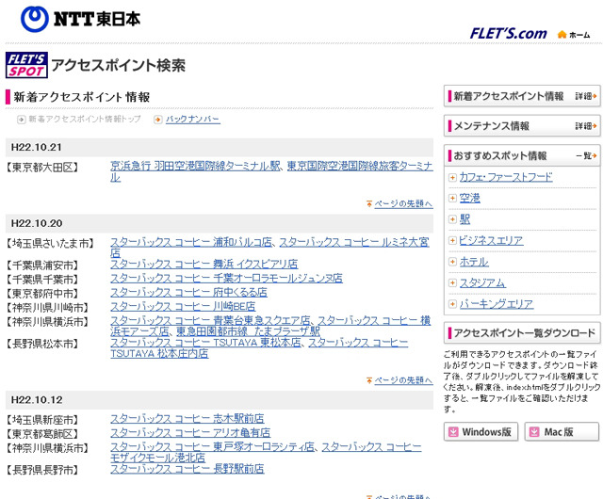Open スターバックス 千葉オーロラモールジュンヌ店 link

pyautogui.click(x=226, y=278)
